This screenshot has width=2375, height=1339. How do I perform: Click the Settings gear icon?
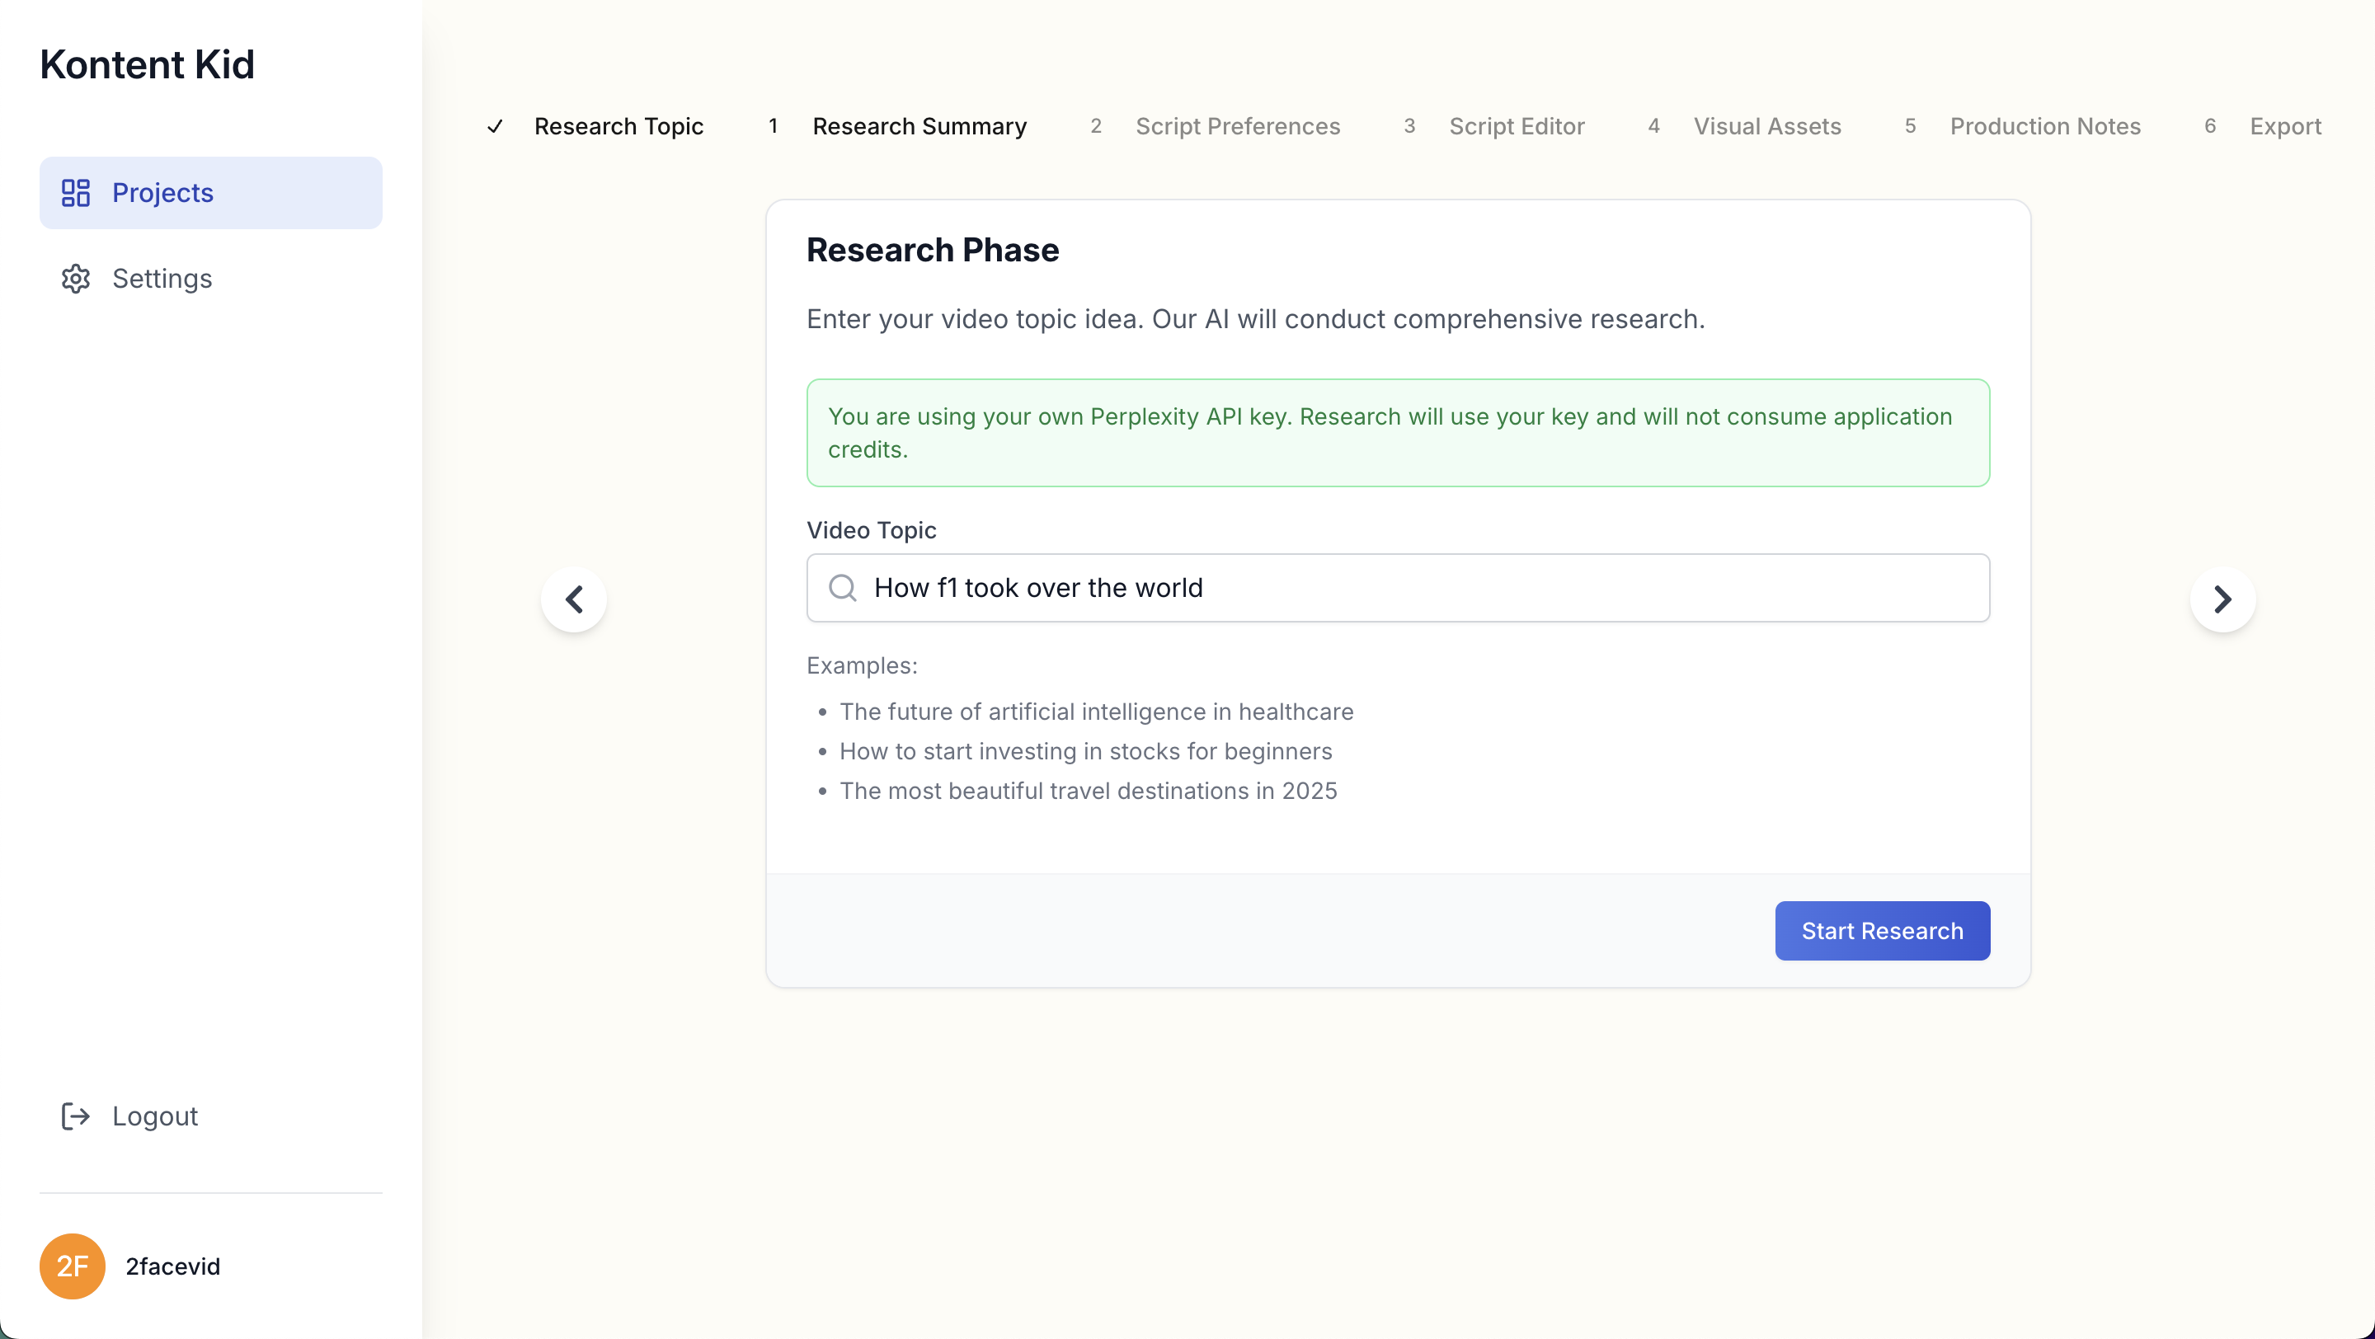pyautogui.click(x=76, y=279)
